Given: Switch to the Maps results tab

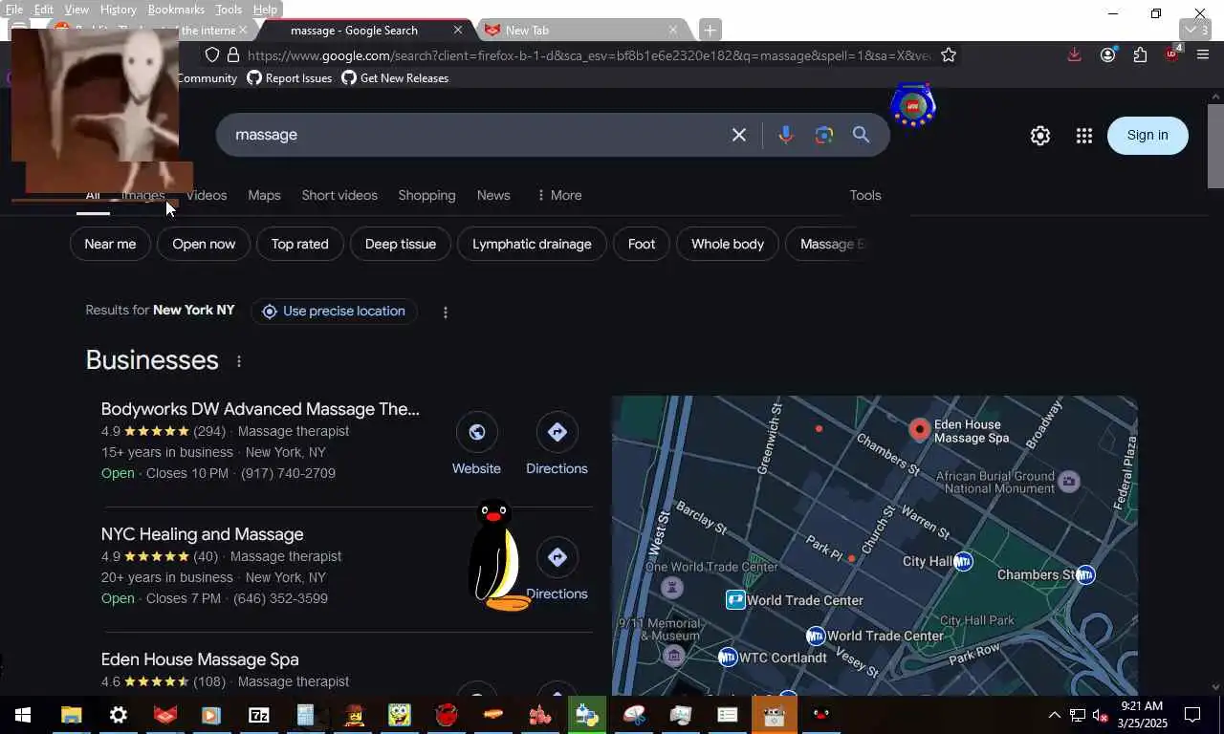Looking at the screenshot, I should (x=264, y=195).
